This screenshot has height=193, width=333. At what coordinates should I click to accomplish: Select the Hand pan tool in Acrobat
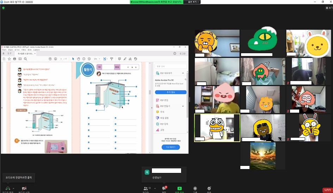[x=79, y=59]
